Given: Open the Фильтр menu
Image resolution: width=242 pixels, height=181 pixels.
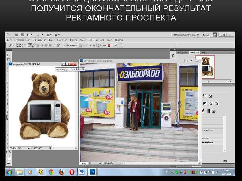Looking at the screenshot, I should click(x=73, y=40).
